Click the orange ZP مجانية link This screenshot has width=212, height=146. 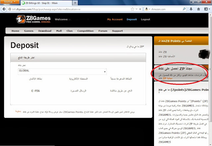[x=168, y=78]
